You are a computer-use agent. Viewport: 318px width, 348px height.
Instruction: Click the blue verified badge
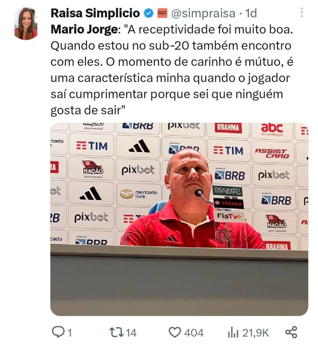pos(148,13)
